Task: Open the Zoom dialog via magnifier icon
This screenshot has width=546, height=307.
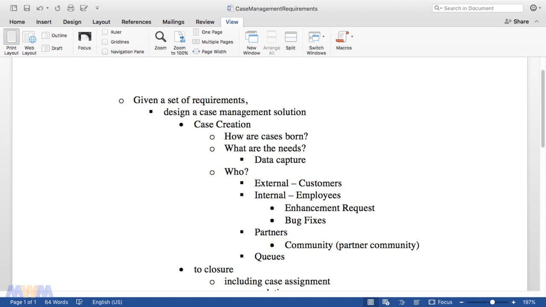Action: pos(161,41)
